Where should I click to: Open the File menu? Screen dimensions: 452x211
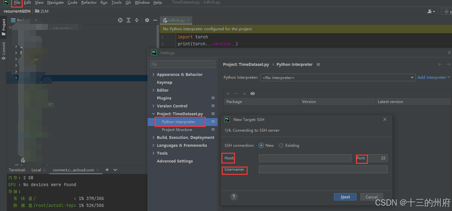(17, 3)
